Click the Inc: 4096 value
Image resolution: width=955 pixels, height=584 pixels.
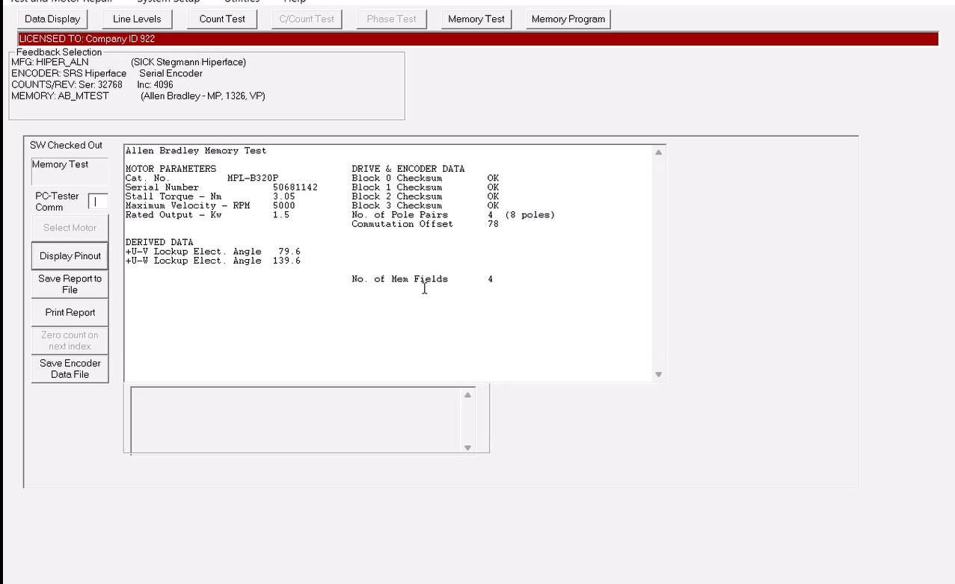(x=155, y=84)
